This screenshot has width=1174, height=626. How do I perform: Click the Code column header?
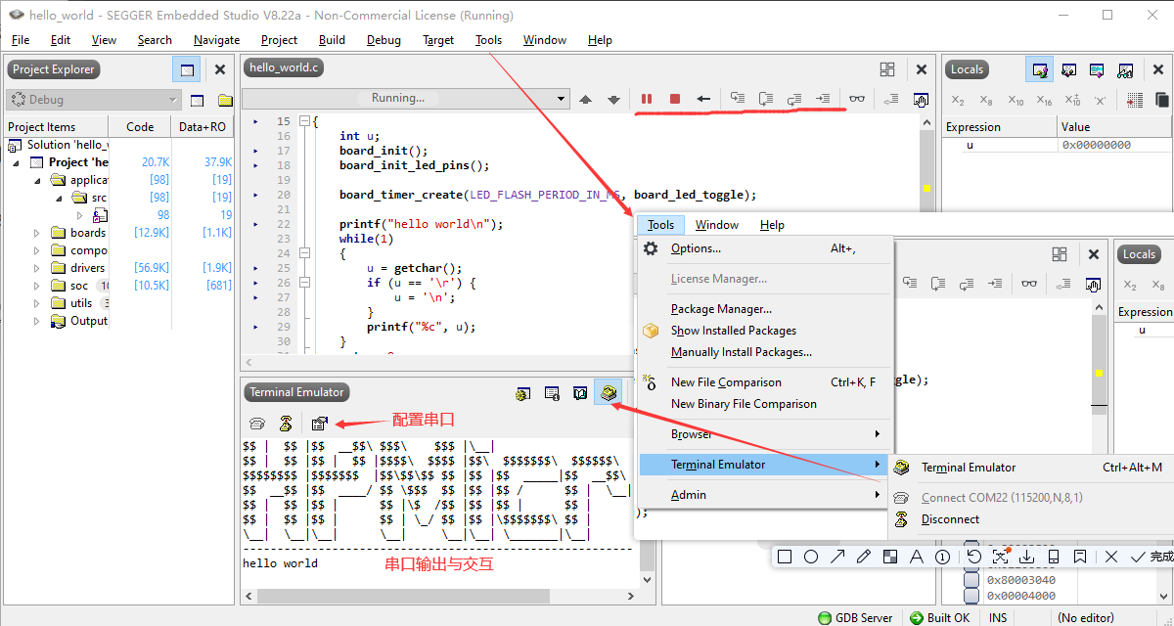click(x=140, y=127)
